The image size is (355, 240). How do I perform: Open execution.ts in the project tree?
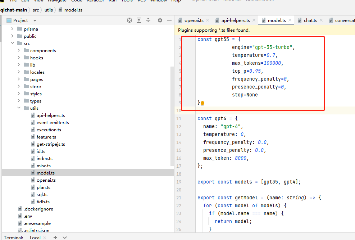[49, 130]
